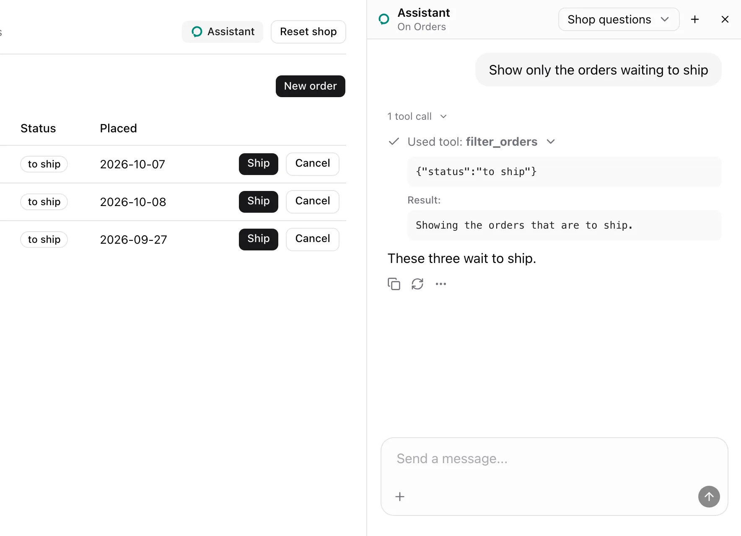Close the Assistant panel
This screenshot has height=536, width=741.
(x=725, y=19)
